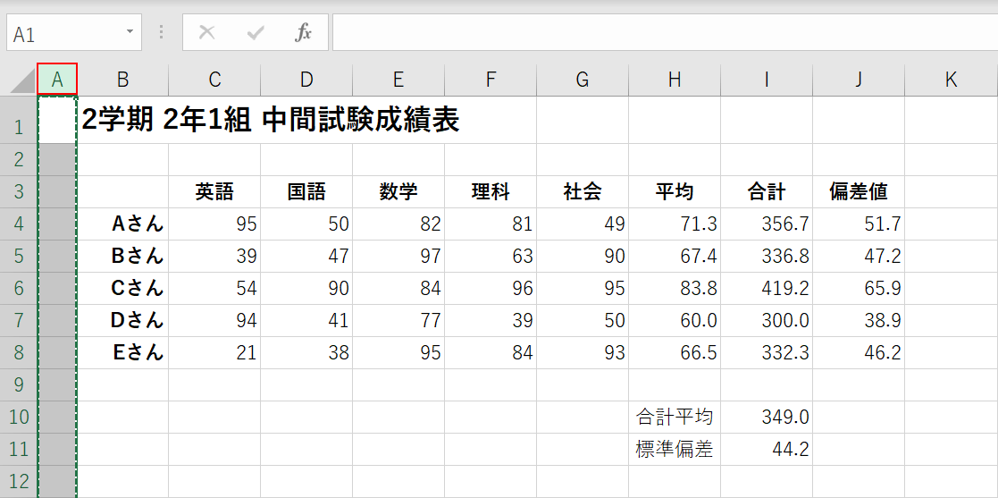This screenshot has height=498, width=998.
Task: Select row 12 header
Action: click(x=19, y=481)
